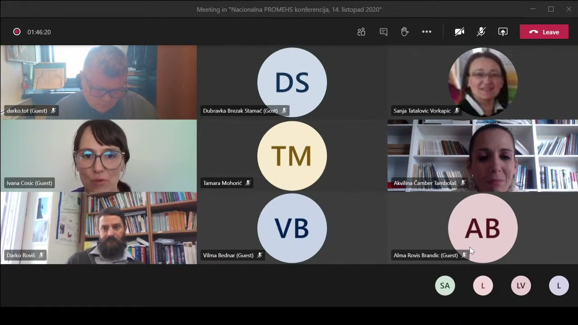Click muted mic icon beside Sanja Tatalovic Vorkapic
This screenshot has width=578, height=325.
(457, 111)
